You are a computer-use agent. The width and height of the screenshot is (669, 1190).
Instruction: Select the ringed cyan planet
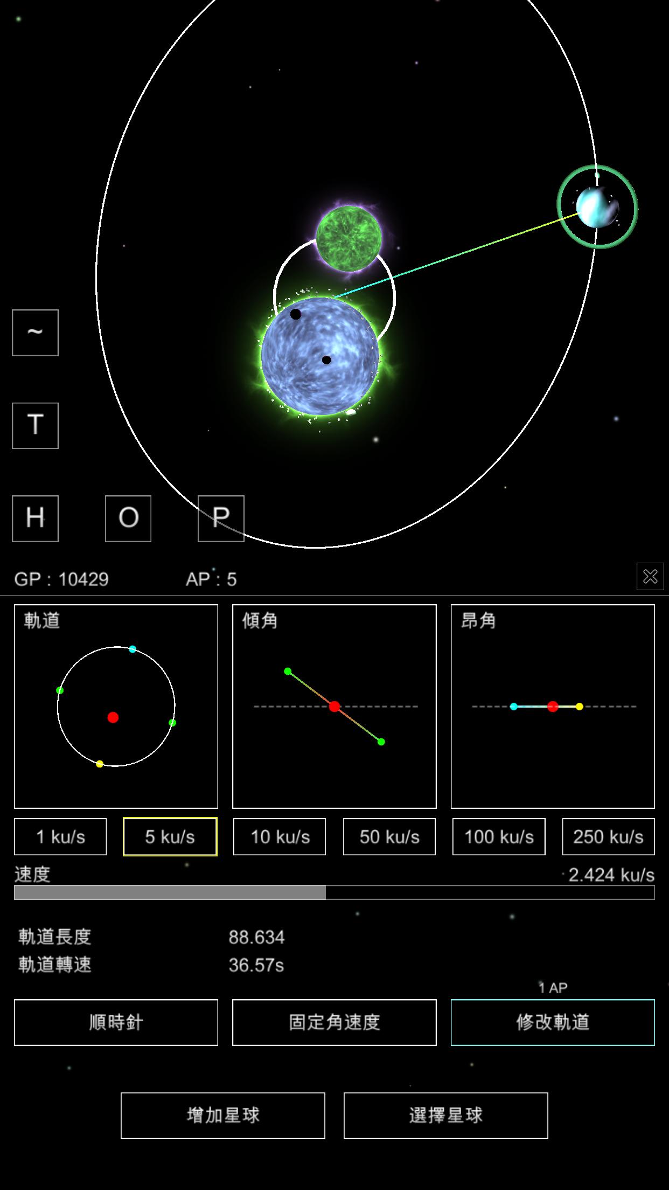[x=597, y=207]
